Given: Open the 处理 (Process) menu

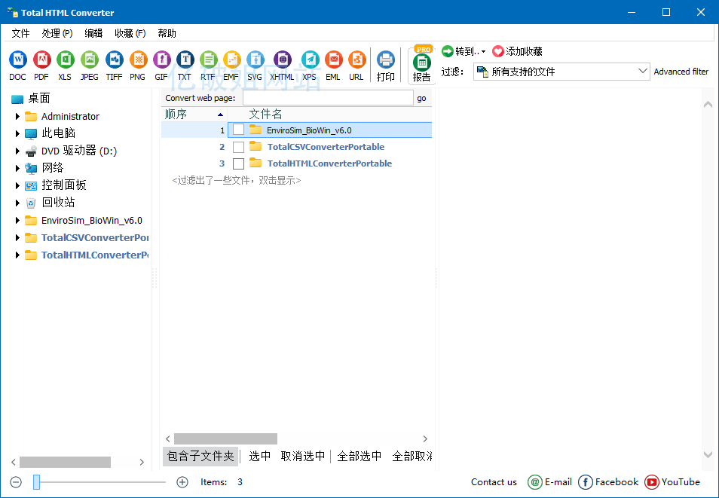Looking at the screenshot, I should point(57,32).
